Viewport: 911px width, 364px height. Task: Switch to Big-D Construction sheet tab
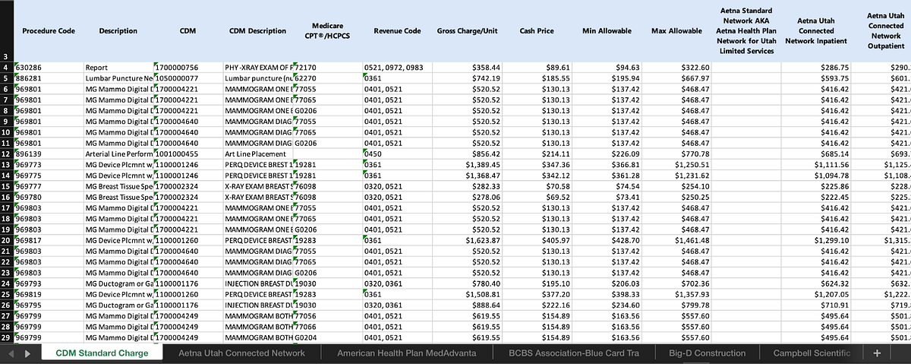point(708,353)
